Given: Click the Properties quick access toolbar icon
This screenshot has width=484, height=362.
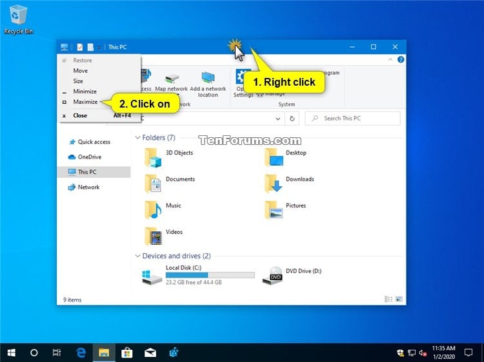Looking at the screenshot, I should [x=80, y=47].
